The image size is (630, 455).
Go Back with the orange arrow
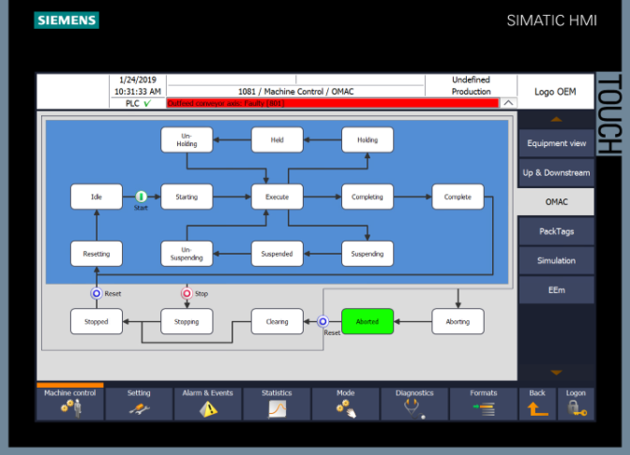538,403
